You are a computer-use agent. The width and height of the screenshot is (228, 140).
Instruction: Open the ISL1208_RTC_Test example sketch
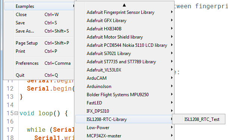point(198,119)
